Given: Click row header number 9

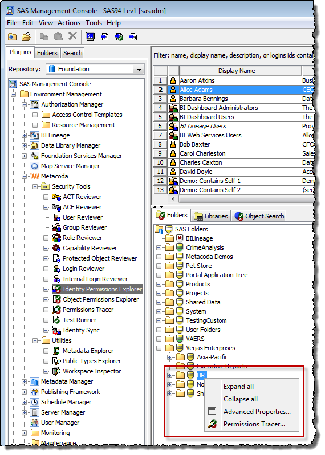Looking at the screenshot, I should tap(160, 153).
